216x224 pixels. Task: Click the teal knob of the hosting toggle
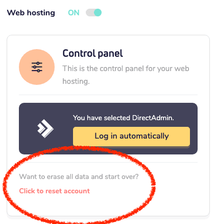pos(98,13)
